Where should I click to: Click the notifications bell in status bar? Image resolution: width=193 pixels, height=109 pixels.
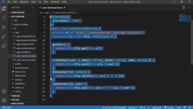point(190,107)
